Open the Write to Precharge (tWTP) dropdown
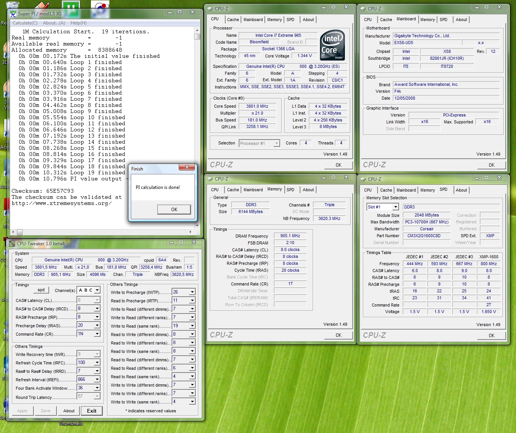 [x=192, y=292]
